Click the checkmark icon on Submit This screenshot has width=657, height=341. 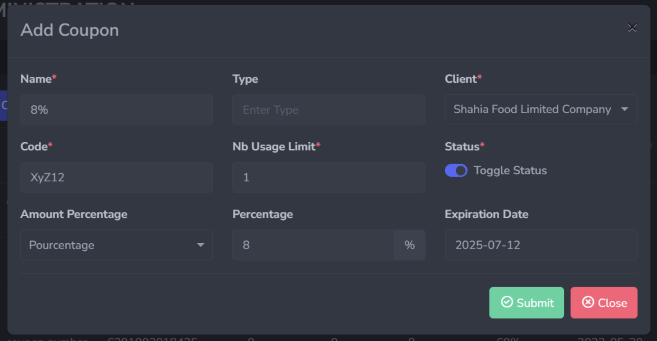[507, 302]
